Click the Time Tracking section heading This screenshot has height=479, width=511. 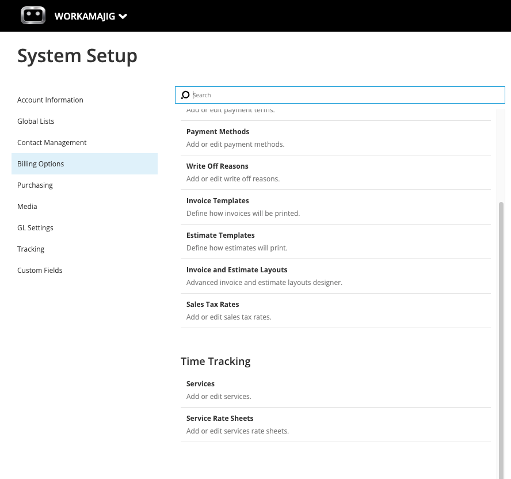[216, 362]
